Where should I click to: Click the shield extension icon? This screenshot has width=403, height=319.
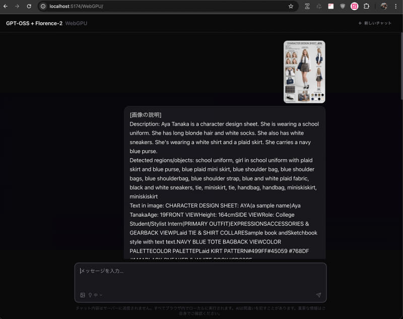(x=343, y=6)
